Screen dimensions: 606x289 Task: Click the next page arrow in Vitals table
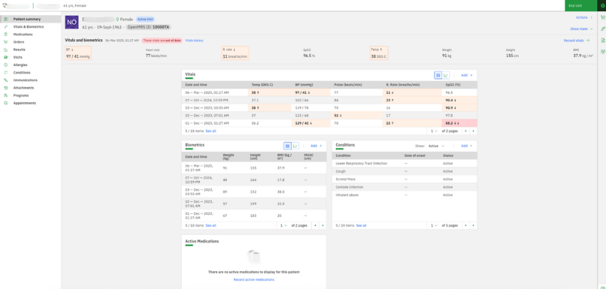coord(473,130)
